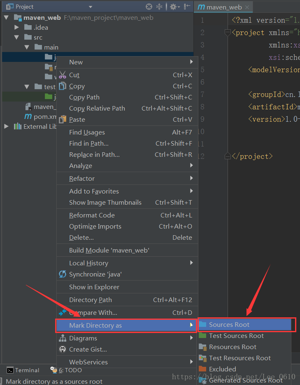Click the modelVersion line in editor

point(274,70)
